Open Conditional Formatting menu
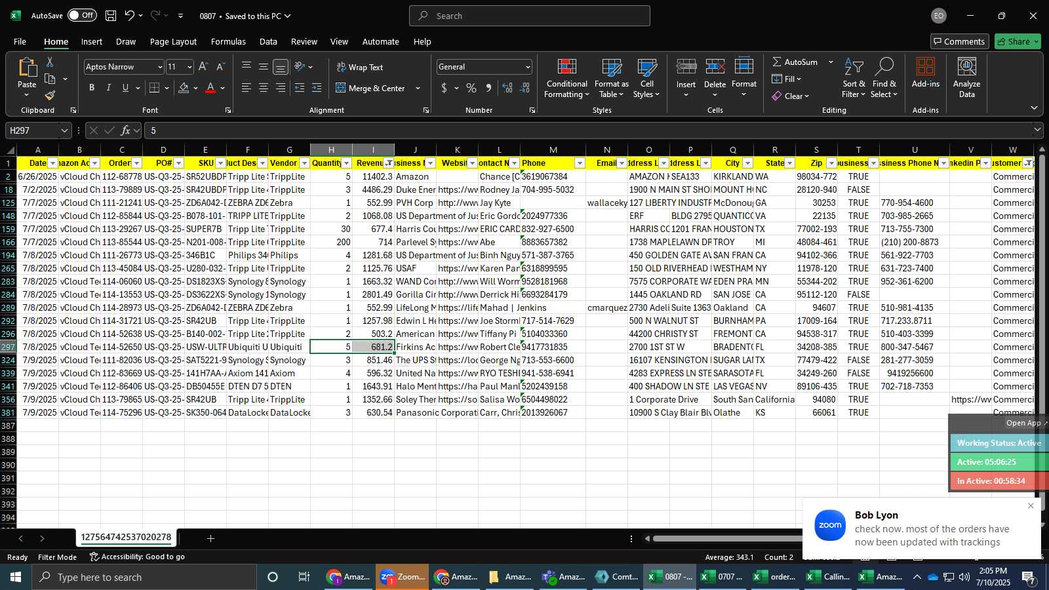 pyautogui.click(x=567, y=79)
